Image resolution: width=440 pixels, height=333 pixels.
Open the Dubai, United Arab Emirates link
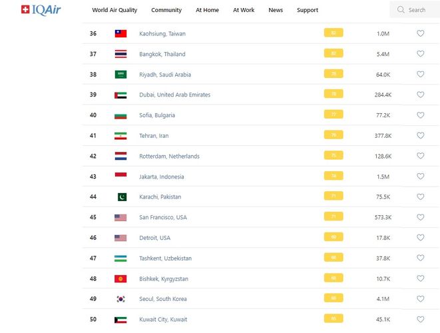174,95
